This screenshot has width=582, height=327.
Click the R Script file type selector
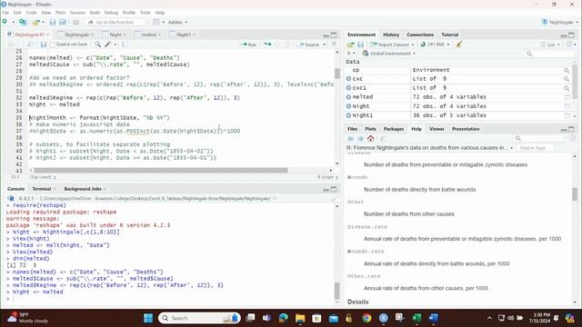327,177
